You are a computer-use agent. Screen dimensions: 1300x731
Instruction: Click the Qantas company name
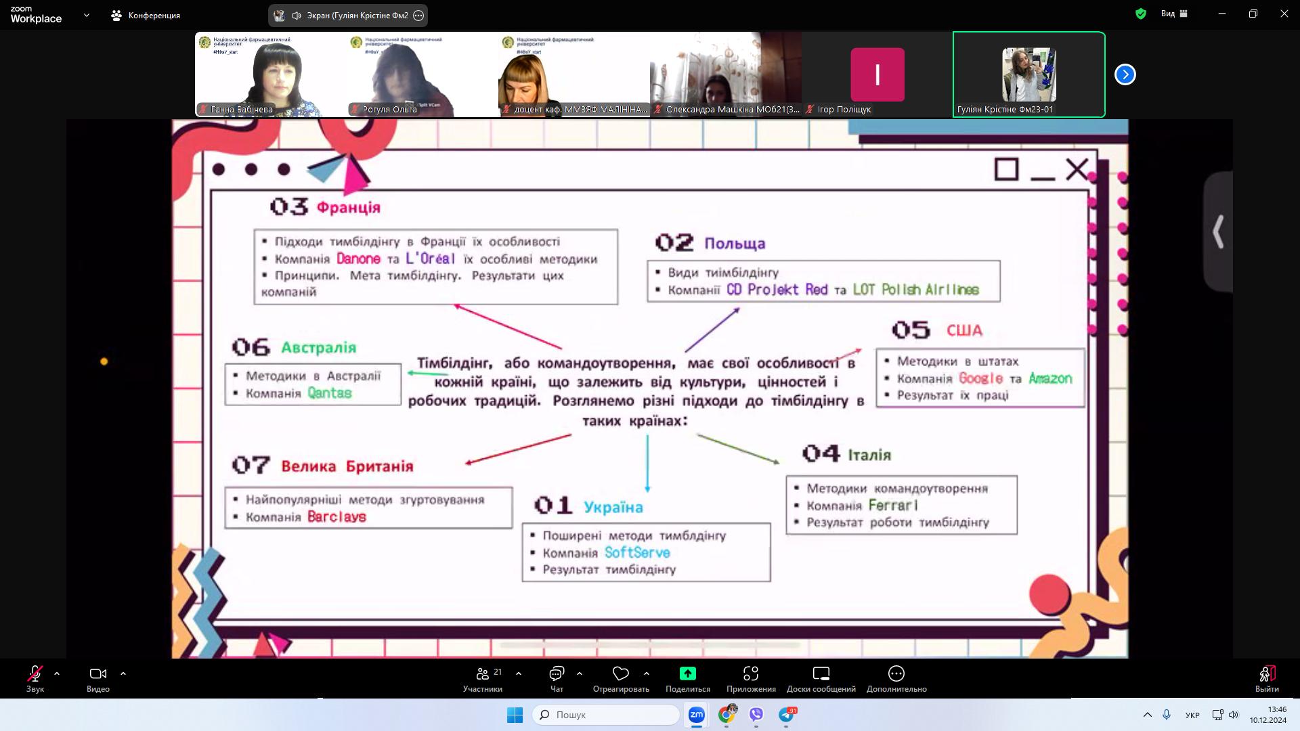coord(330,393)
